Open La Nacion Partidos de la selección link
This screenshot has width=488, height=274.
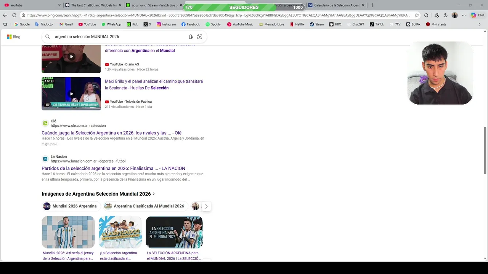click(x=113, y=168)
